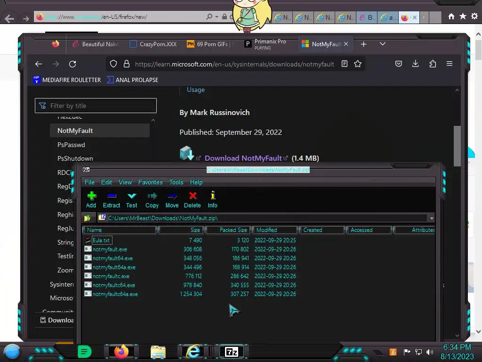The width and height of the screenshot is (482, 362).
Task: Open the Firefox downloads panel
Action: click(415, 64)
